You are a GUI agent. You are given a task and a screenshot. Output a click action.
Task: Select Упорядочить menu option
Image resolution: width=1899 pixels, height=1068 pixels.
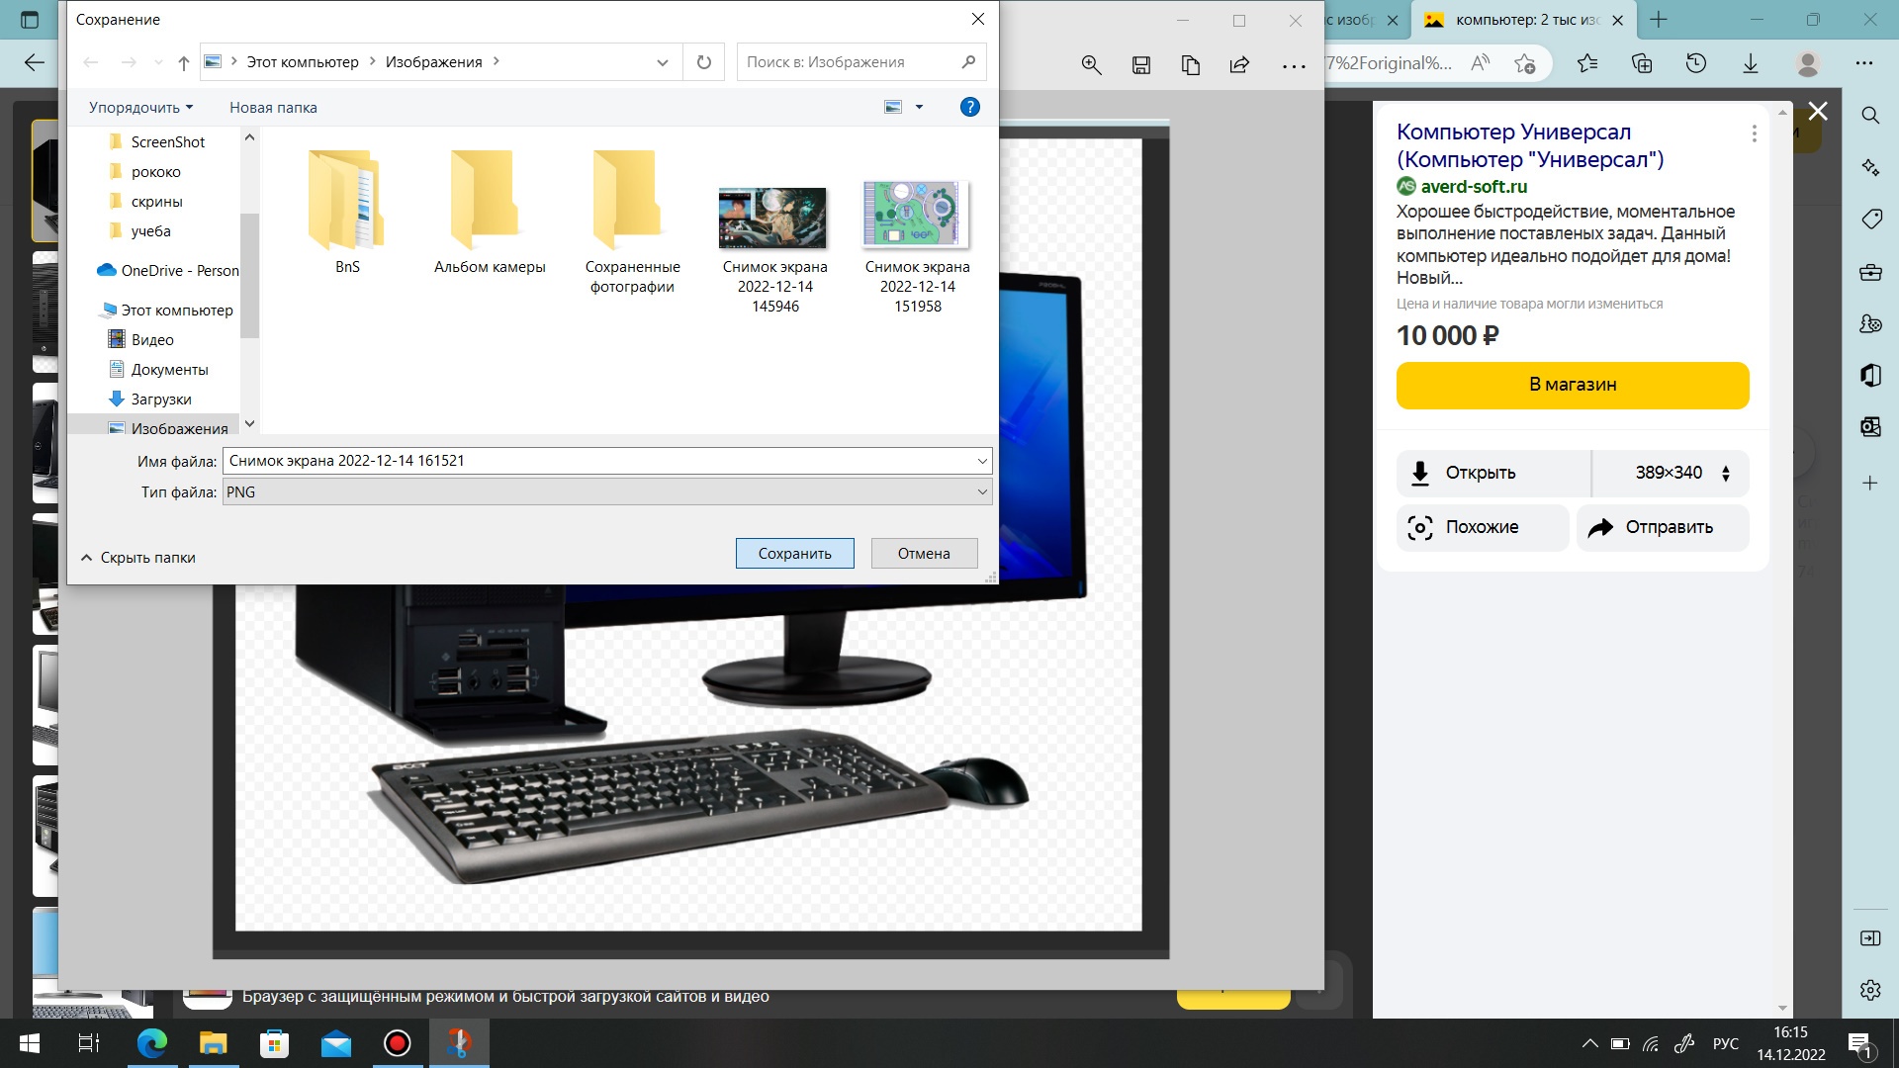pyautogui.click(x=138, y=107)
